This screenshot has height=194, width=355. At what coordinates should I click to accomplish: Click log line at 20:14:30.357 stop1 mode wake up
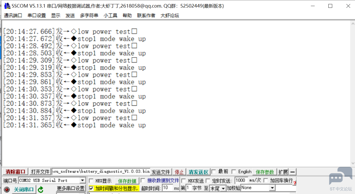(75, 97)
